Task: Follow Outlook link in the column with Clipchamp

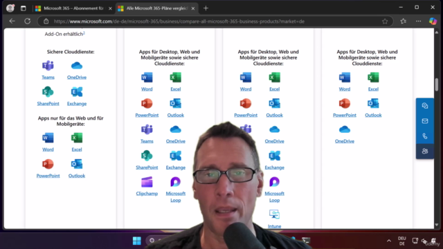Action: (175, 115)
